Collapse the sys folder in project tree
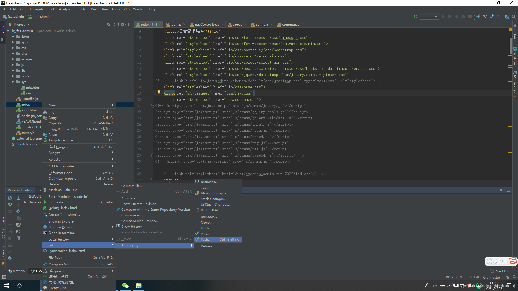 coord(13,82)
